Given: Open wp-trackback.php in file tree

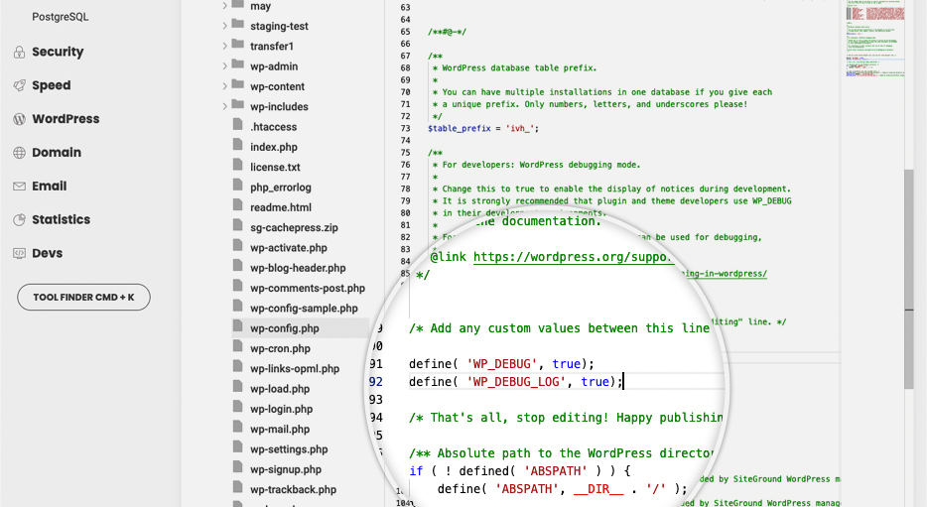Looking at the screenshot, I should (x=293, y=489).
